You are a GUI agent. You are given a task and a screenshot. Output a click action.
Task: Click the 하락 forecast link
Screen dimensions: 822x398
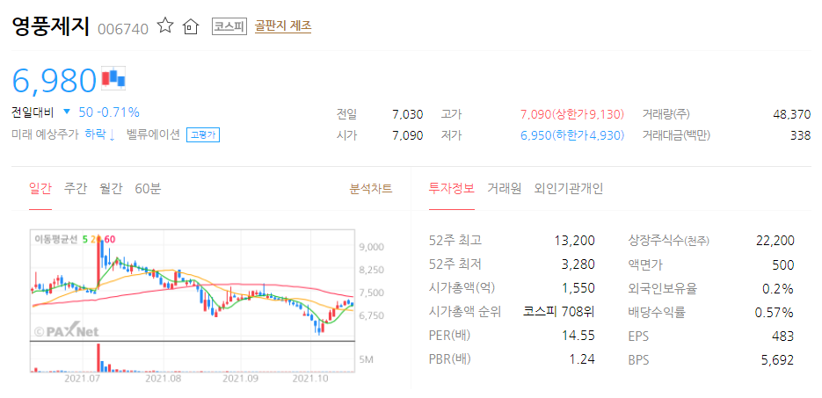[x=99, y=134]
